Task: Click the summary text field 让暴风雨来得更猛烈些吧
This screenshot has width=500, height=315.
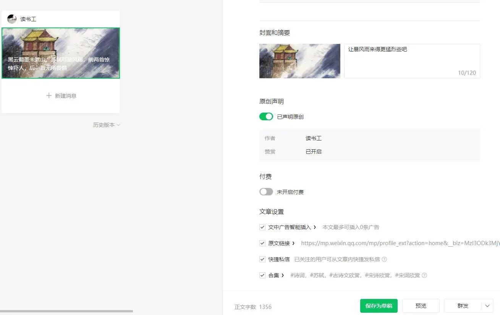Action: (412, 61)
